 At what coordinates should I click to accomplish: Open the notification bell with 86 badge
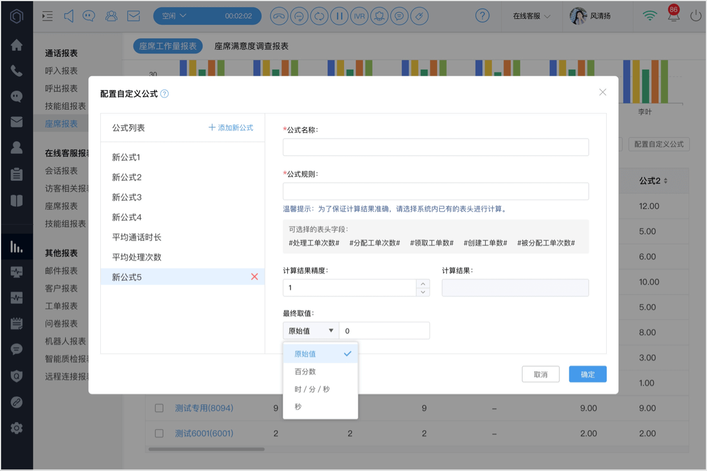[x=674, y=15]
